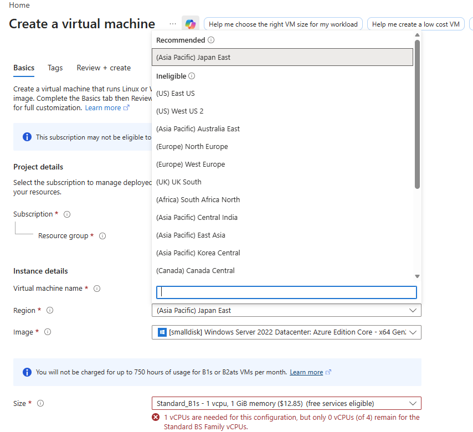
Task: Click the subscription eligibility notice info icon
Action: click(27, 137)
